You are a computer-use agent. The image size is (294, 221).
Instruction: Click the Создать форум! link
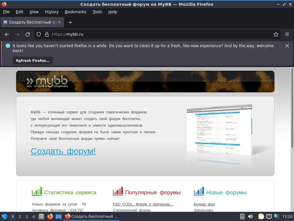click(x=63, y=151)
